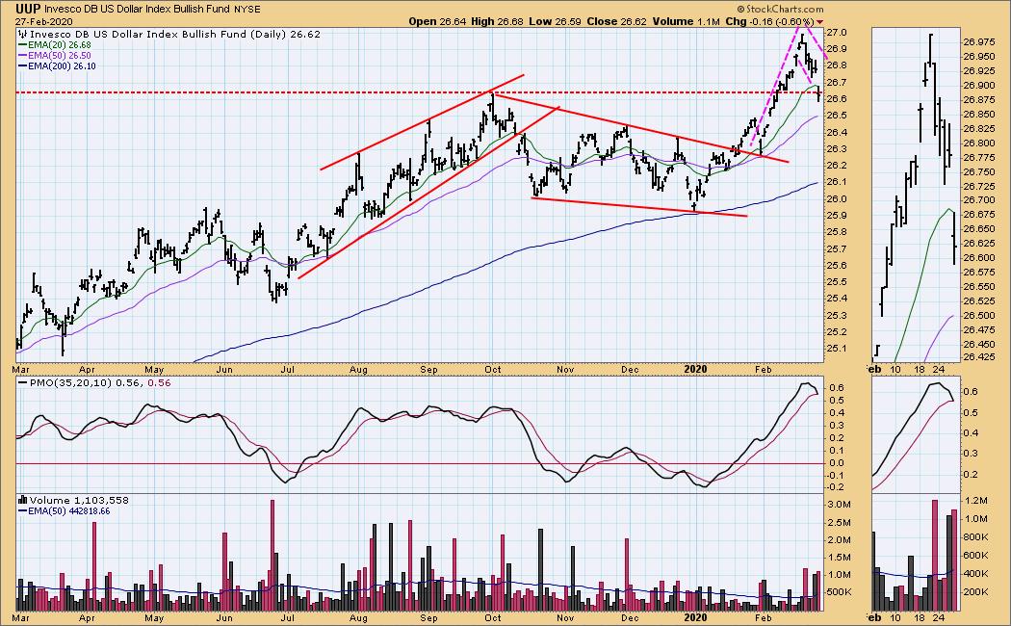Click the blue line marker for EMA(50) 442818.66
The height and width of the screenshot is (626, 1011).
22,510
